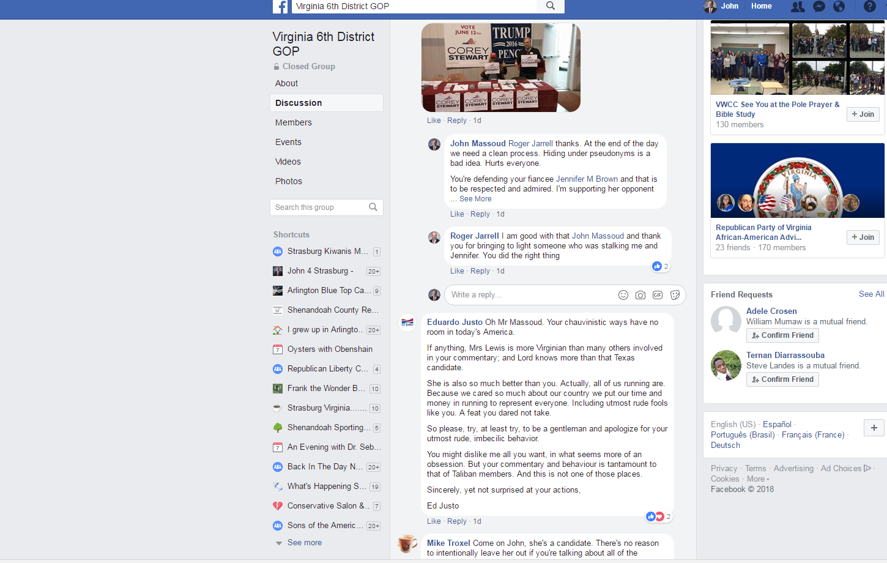
Task: Open the More dropdown in footer links
Action: [758, 479]
